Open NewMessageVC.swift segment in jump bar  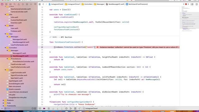pyautogui.click(x=115, y=4)
